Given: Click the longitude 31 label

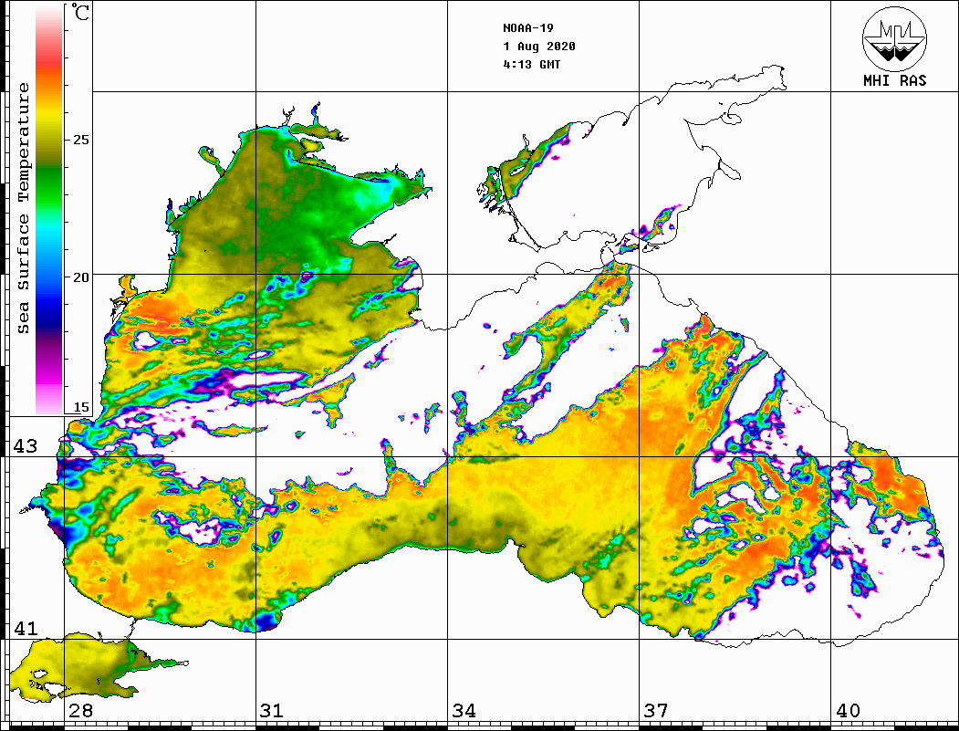Looking at the screenshot, I should (272, 710).
